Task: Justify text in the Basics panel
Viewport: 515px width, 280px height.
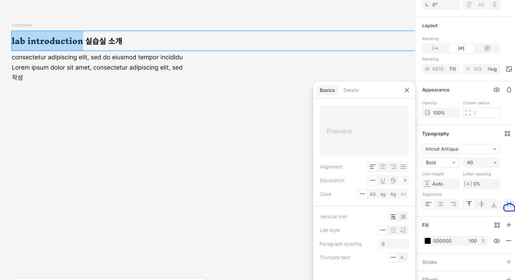Action: coord(403,167)
